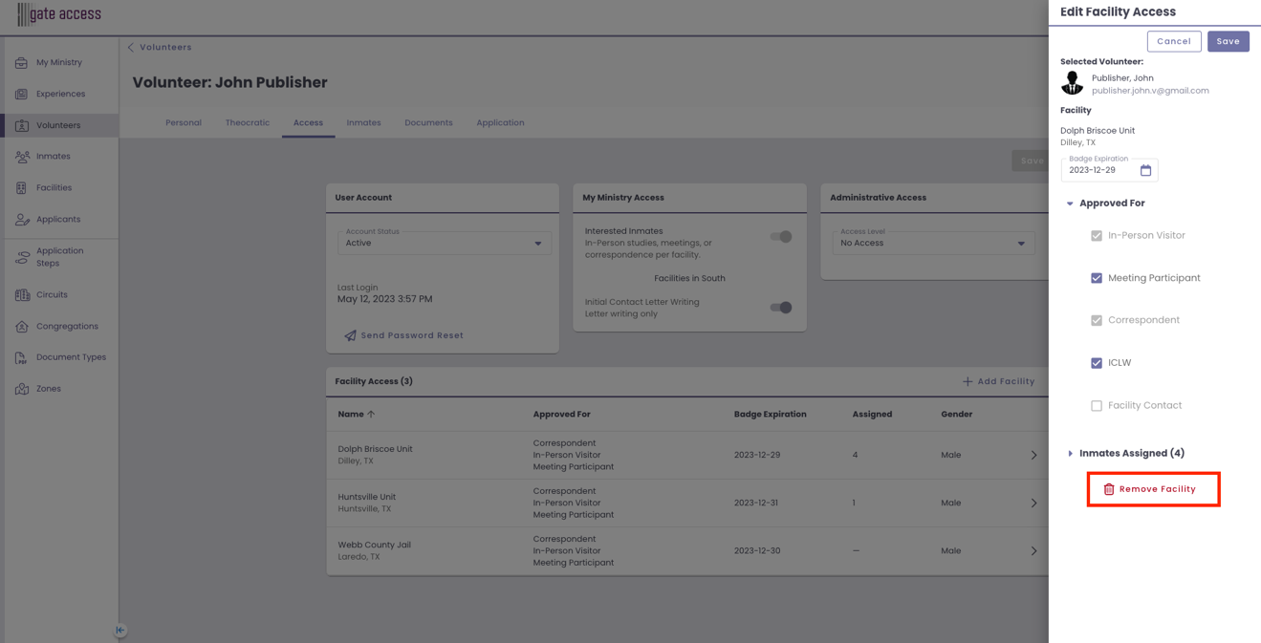
Task: Open the Inmates sidebar icon
Action: tap(21, 157)
